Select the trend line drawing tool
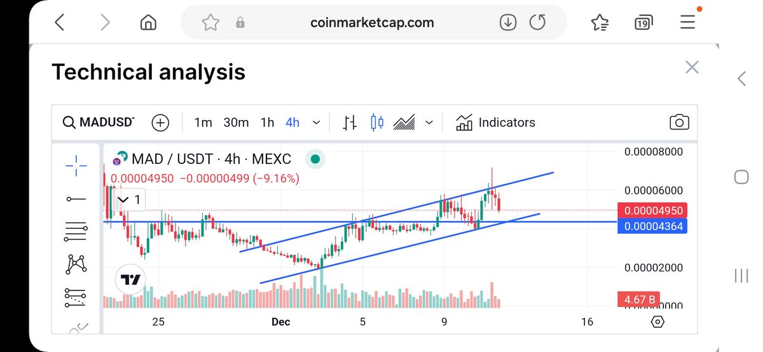The width and height of the screenshot is (763, 352). [76, 200]
